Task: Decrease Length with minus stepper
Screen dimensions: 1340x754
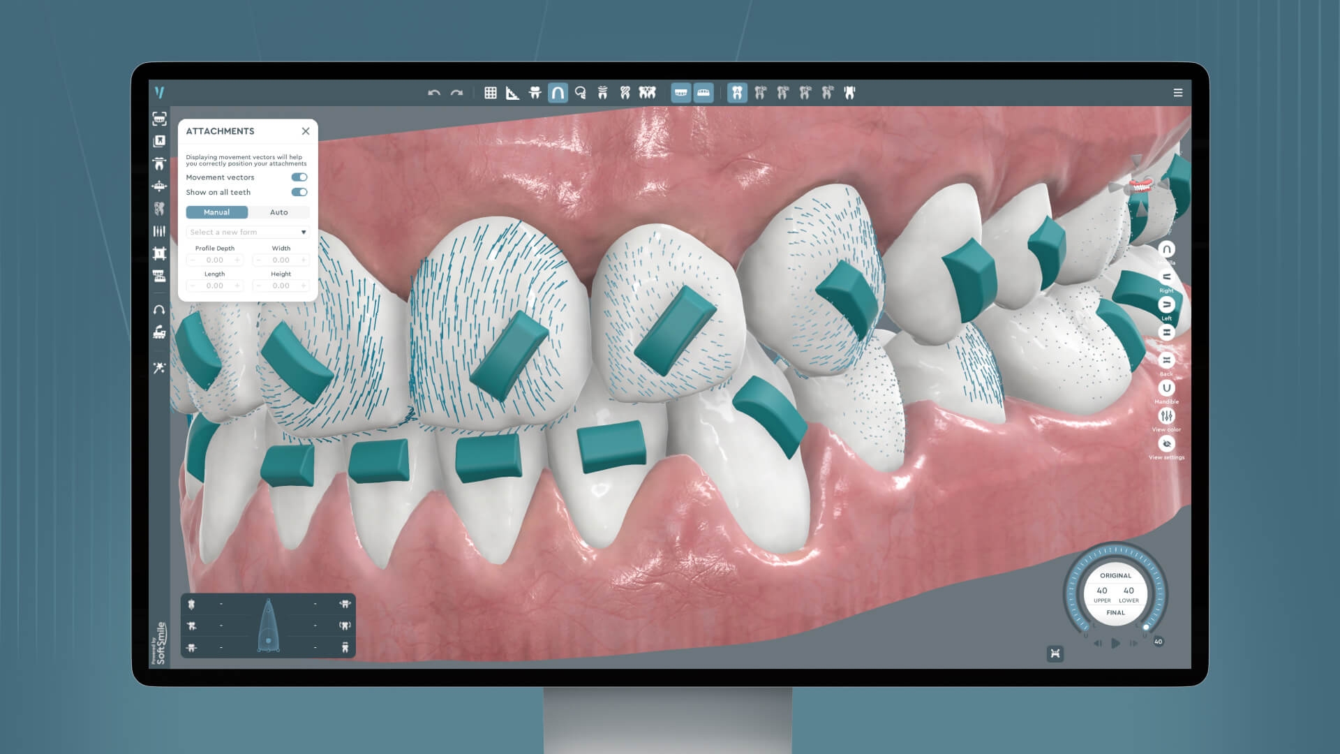Action: click(193, 286)
